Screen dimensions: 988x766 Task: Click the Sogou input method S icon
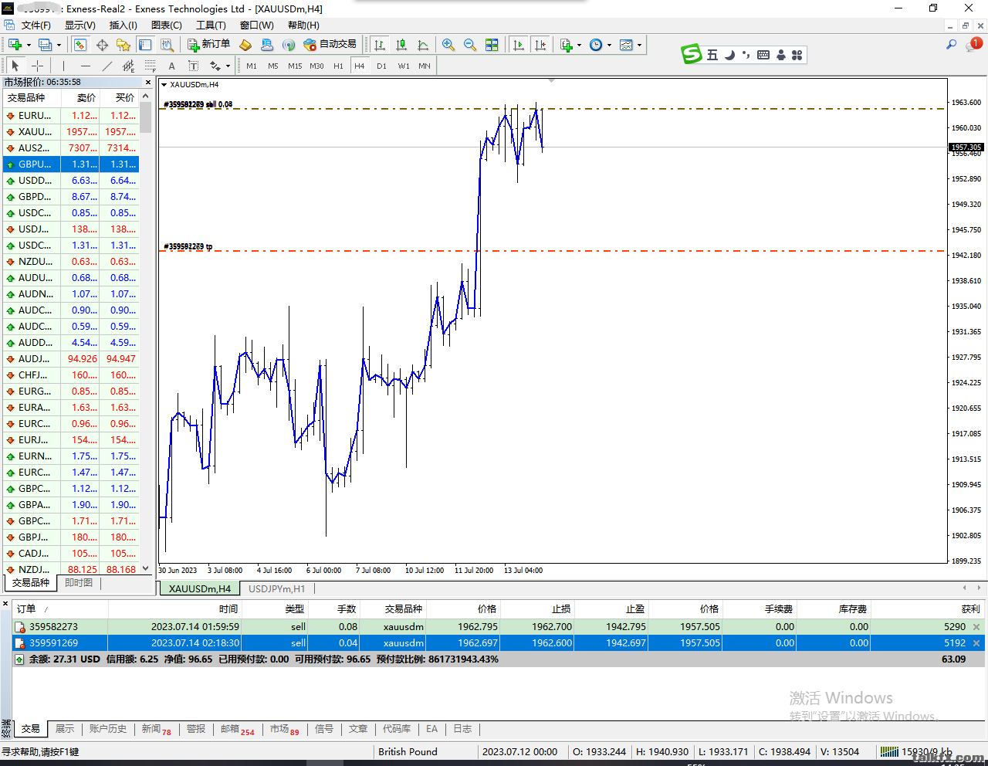(692, 54)
